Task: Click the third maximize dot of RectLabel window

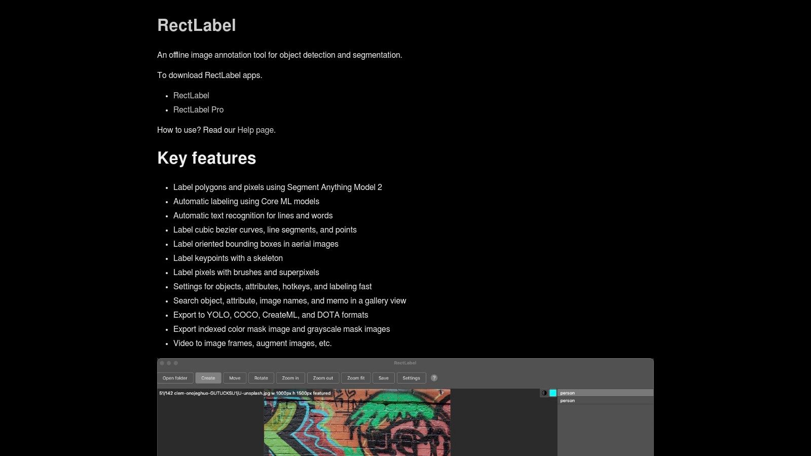Action: (x=176, y=363)
